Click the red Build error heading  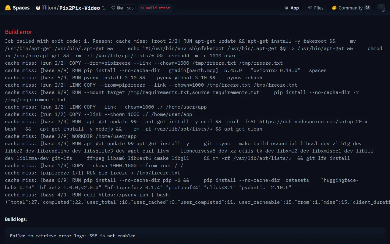19,32
